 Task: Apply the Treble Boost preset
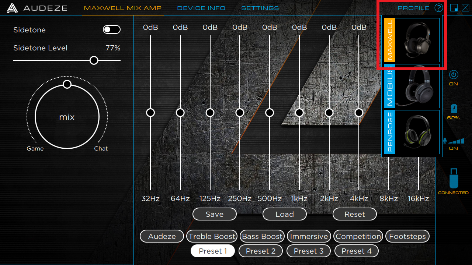(x=212, y=236)
